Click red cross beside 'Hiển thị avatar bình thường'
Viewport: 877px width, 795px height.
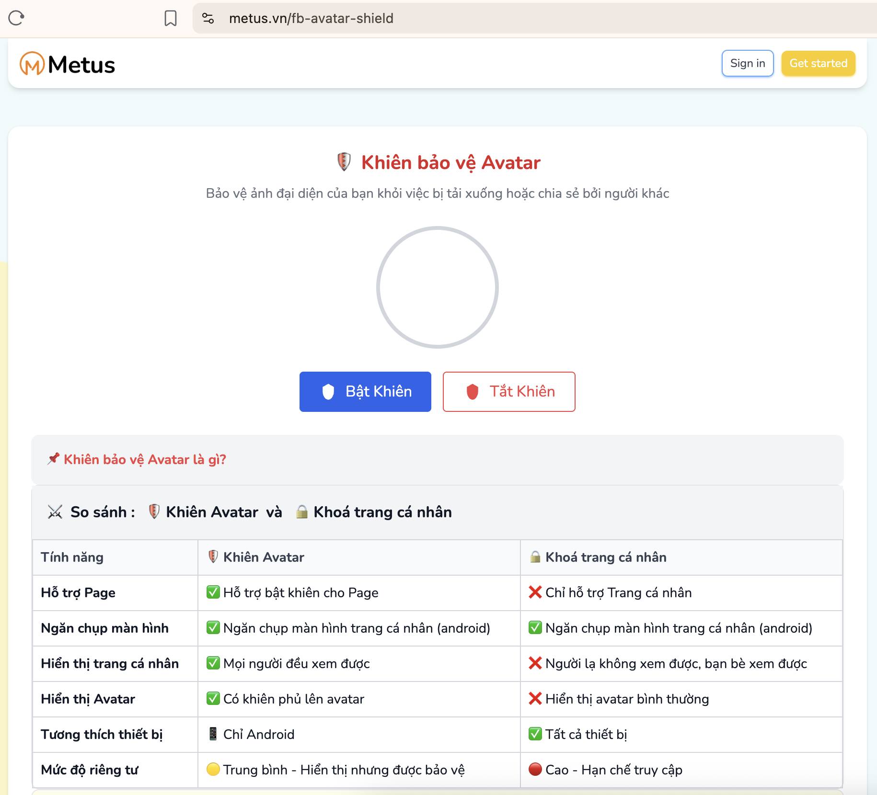click(x=535, y=699)
